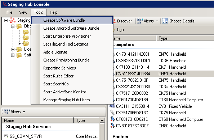Click CN8018176D83C7 device icon

[112, 126]
